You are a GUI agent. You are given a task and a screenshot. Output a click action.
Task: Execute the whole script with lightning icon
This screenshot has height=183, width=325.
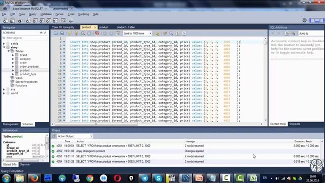(x=70, y=34)
